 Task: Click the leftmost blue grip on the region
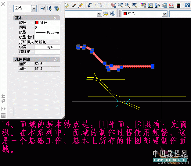click(x=77, y=47)
